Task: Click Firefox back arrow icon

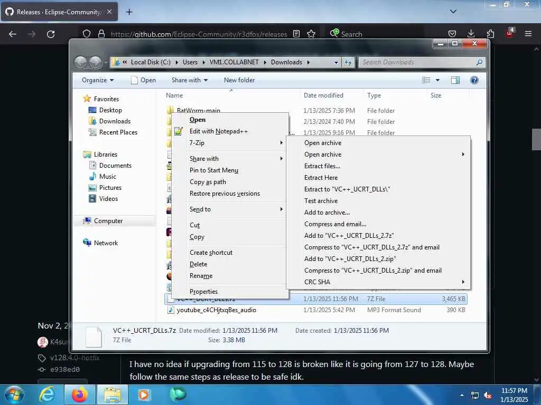Action: coord(13,34)
